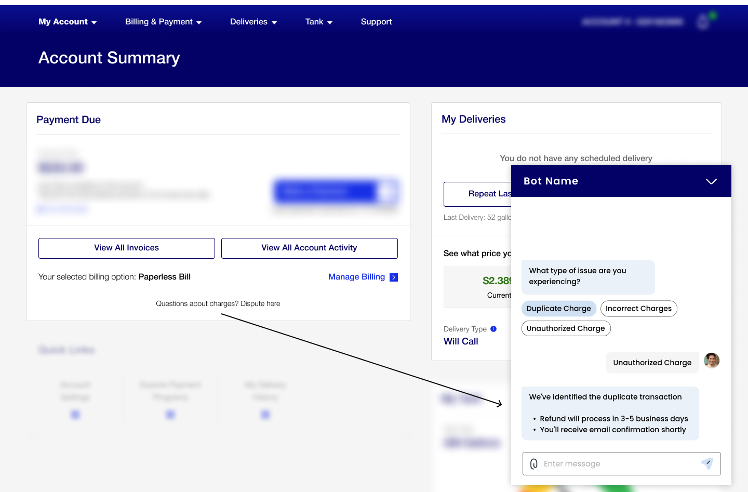
Task: Click the attachment paperclip icon
Action: coord(534,464)
